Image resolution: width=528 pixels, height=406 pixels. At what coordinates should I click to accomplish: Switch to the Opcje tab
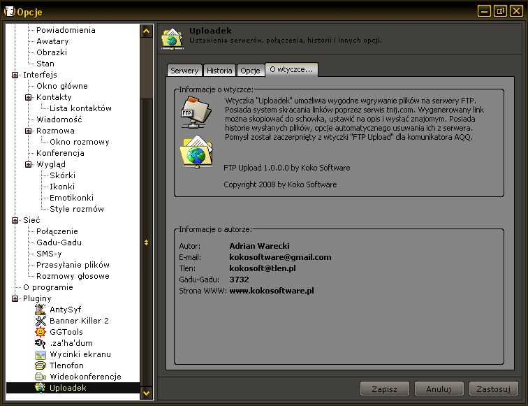pyautogui.click(x=249, y=71)
